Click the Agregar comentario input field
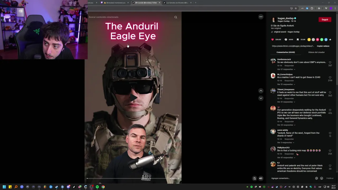 (x=292, y=178)
